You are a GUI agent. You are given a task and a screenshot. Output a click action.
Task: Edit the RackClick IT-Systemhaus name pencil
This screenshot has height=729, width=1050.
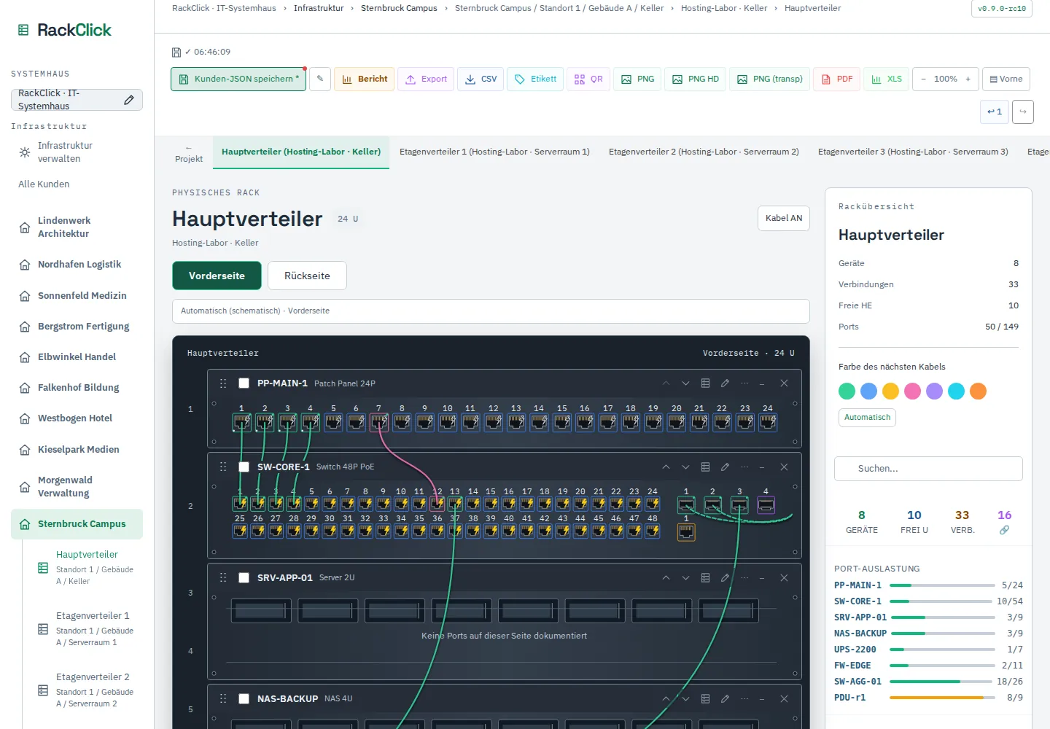[129, 100]
